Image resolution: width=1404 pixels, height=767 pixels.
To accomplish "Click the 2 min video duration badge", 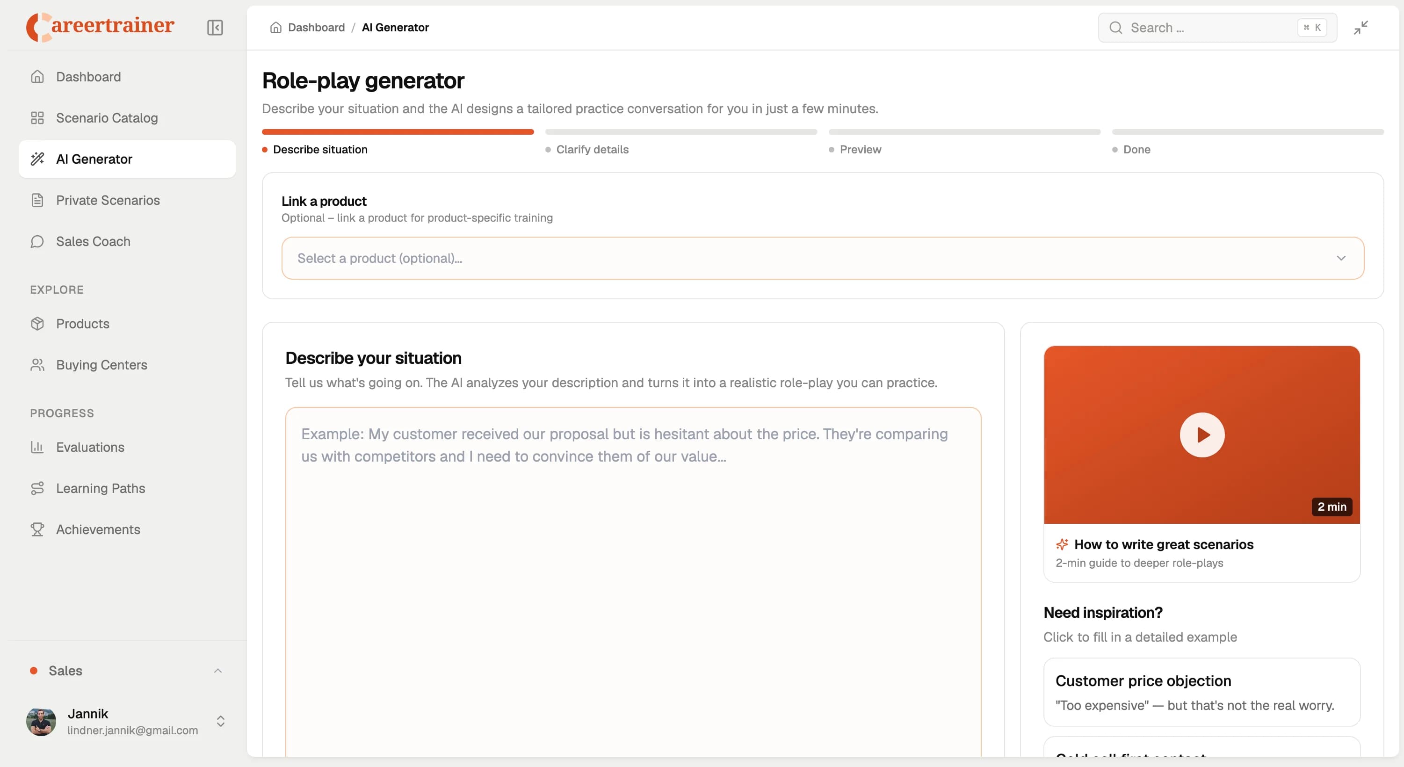I will [x=1332, y=507].
